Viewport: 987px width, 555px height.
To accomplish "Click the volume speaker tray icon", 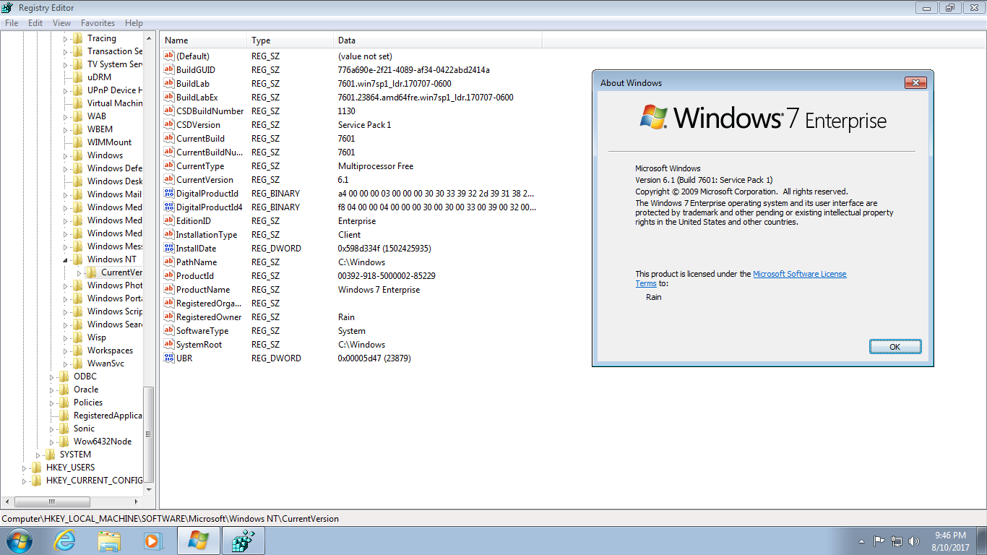I will point(915,541).
